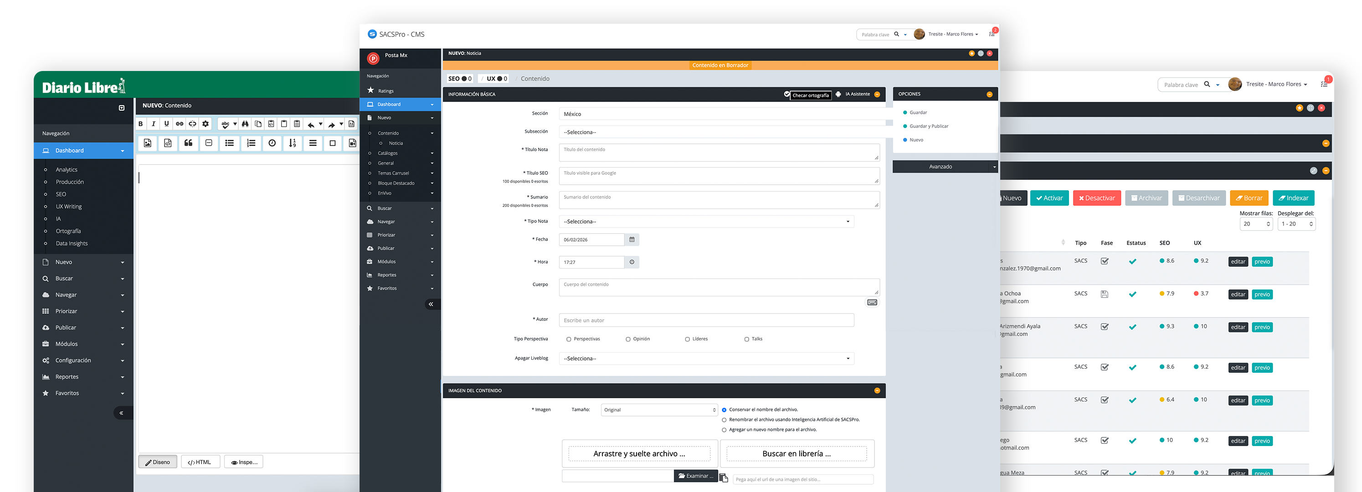The width and height of the screenshot is (1362, 492).
Task: Click in the Título Nota text field
Action: (719, 153)
